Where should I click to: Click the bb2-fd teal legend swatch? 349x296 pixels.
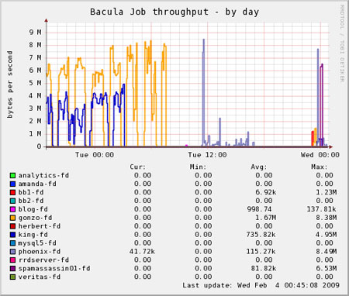[x=12, y=201]
